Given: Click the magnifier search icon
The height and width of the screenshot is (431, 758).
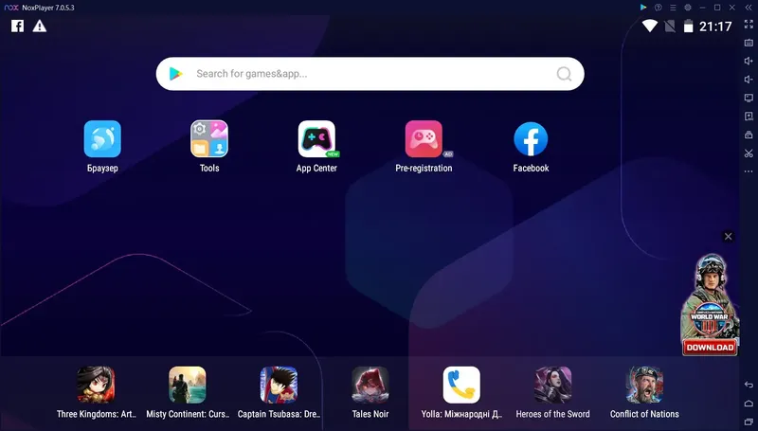Looking at the screenshot, I should tap(564, 74).
